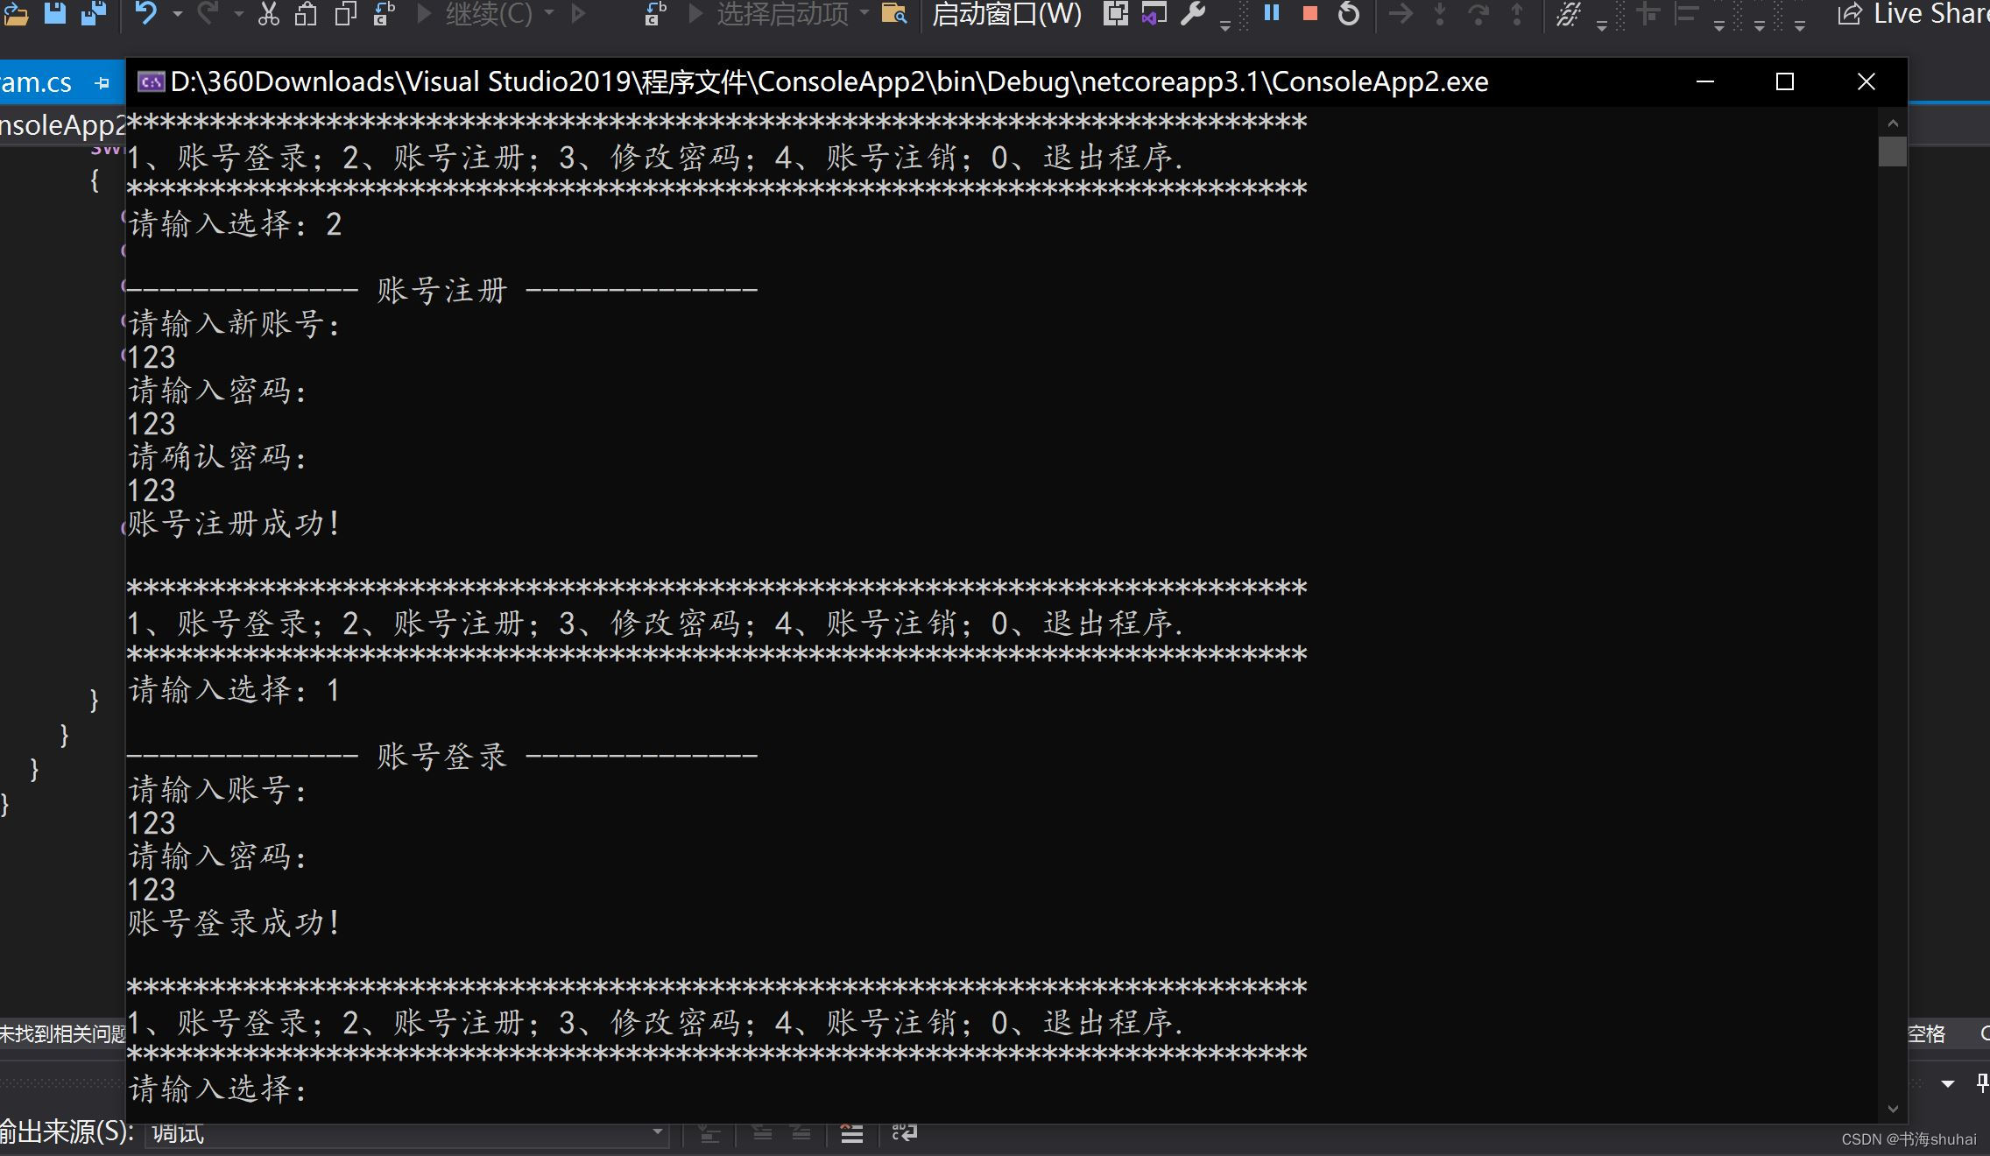Click the Restart debugging circular arrow
This screenshot has height=1156, width=1990.
[1349, 13]
